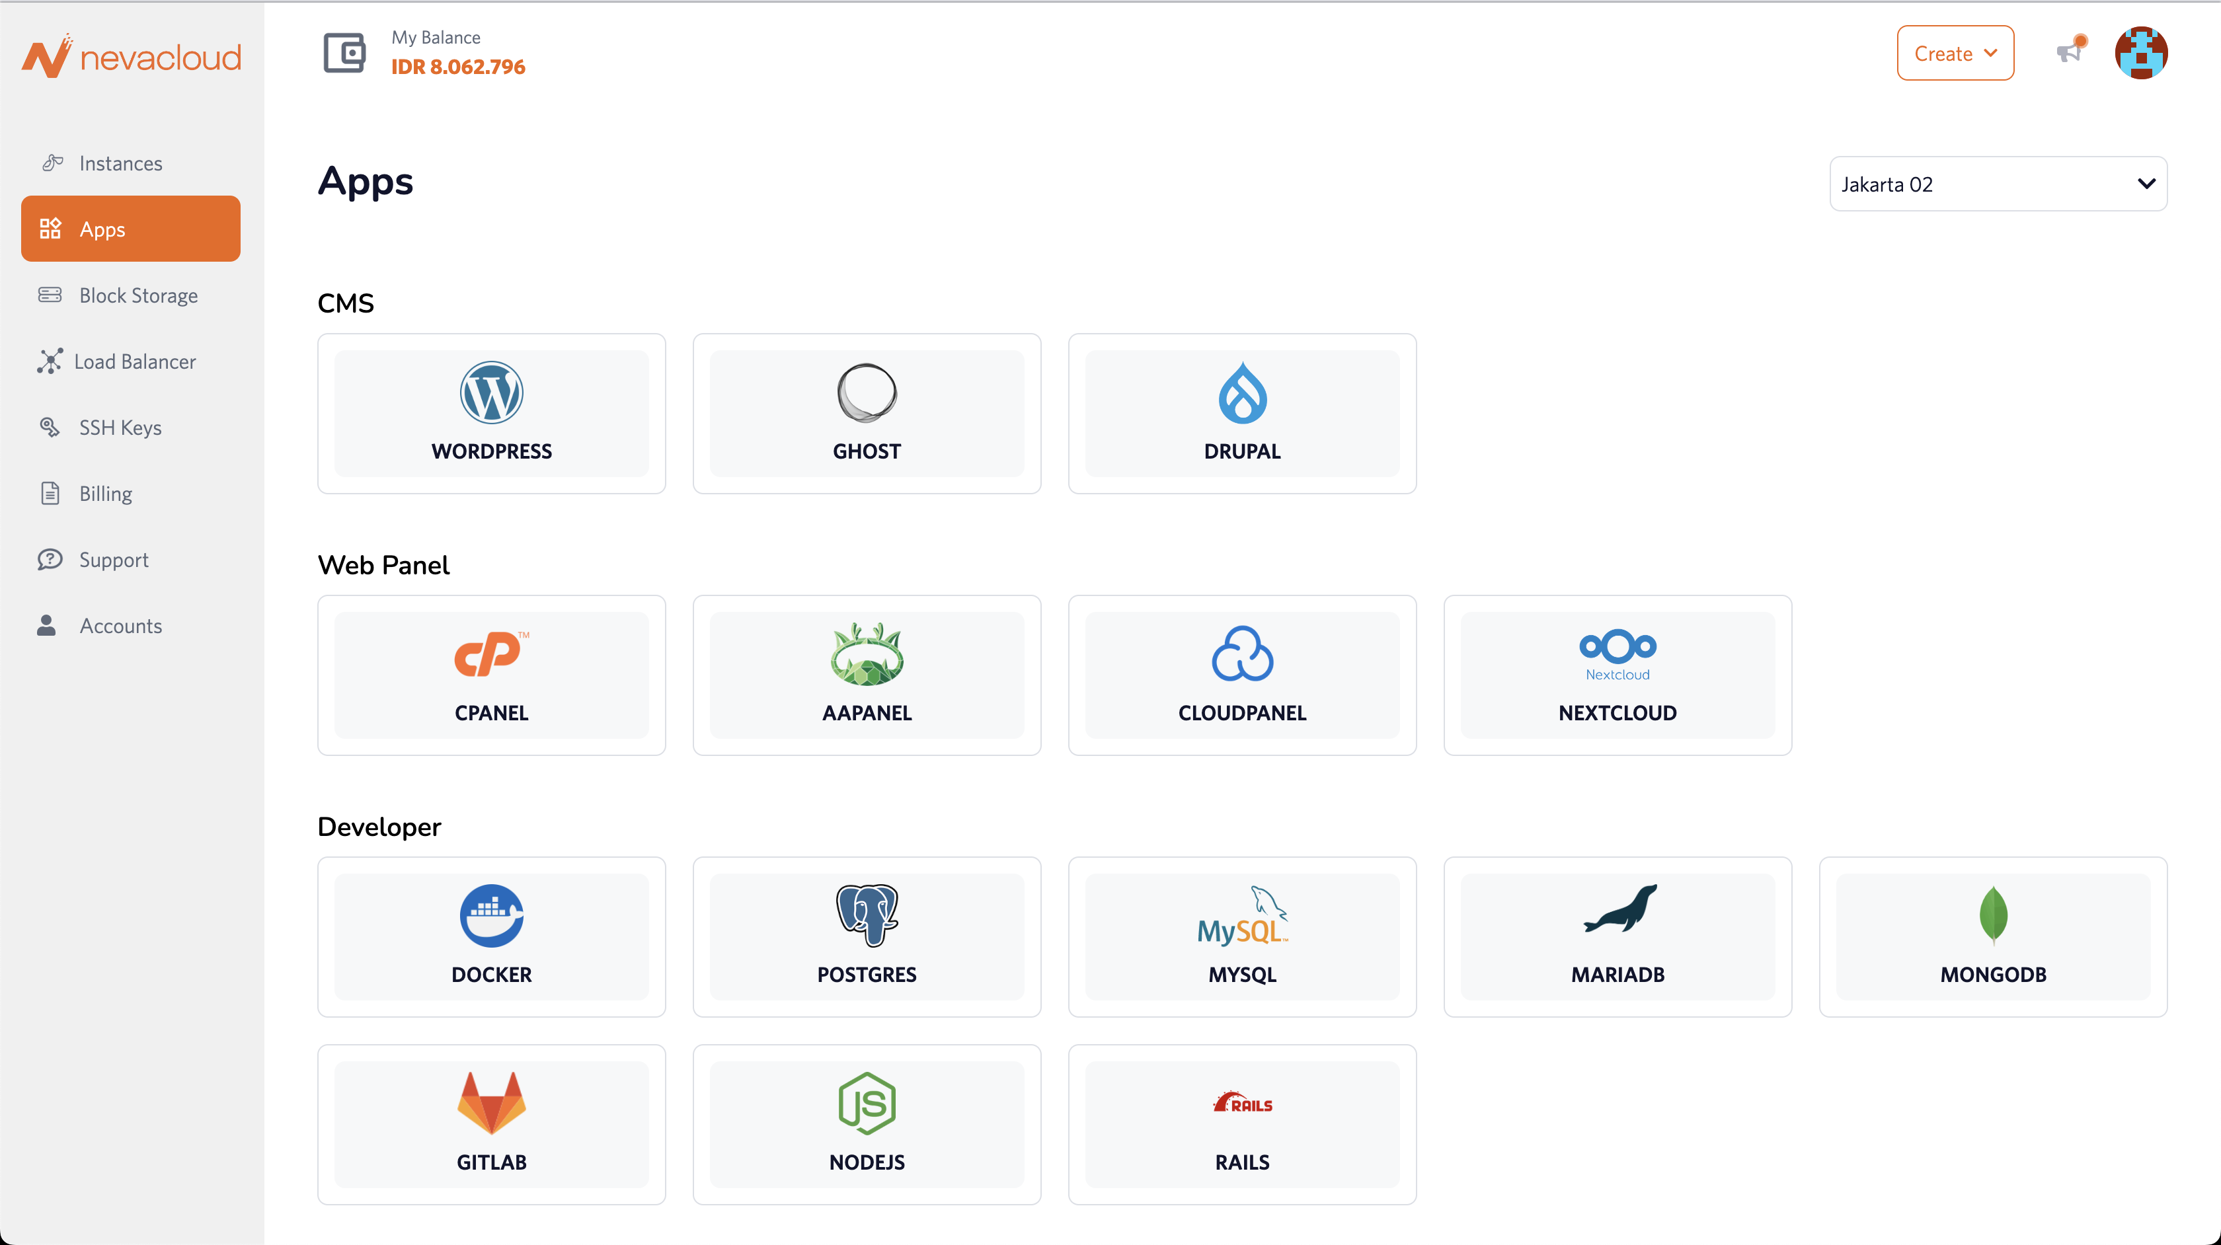Open SSH Keys page
2221x1245 pixels.
[x=131, y=427]
